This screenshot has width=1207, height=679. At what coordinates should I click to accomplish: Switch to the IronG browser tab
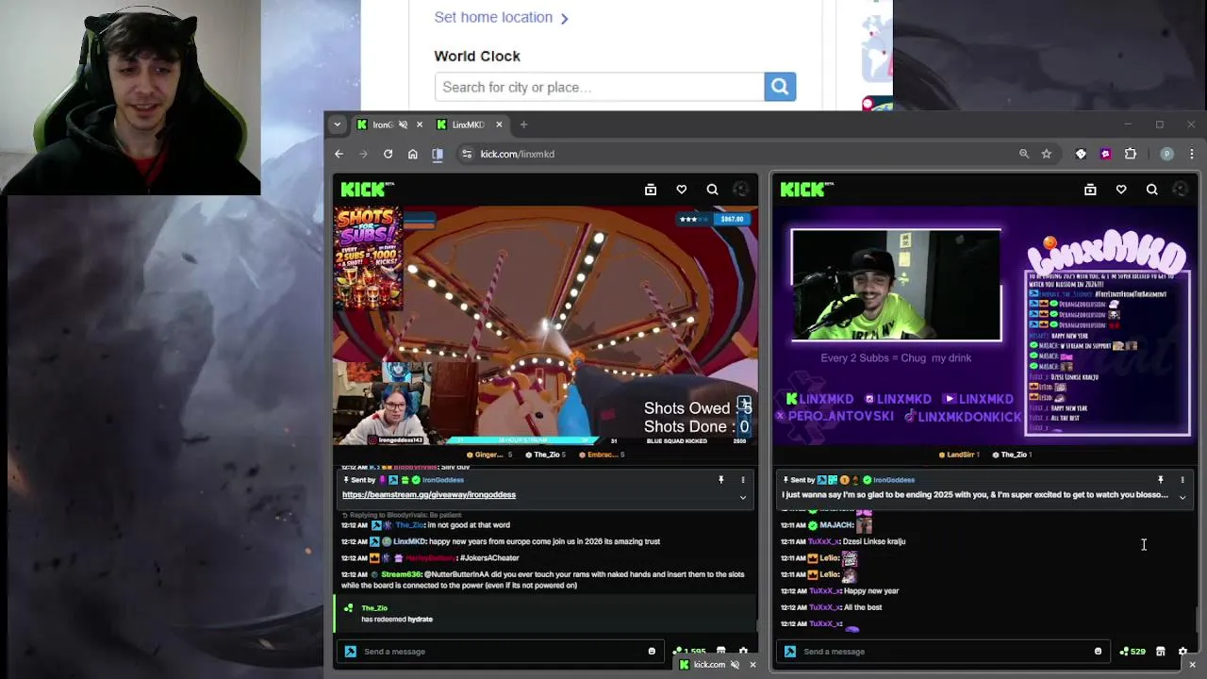[382, 124]
